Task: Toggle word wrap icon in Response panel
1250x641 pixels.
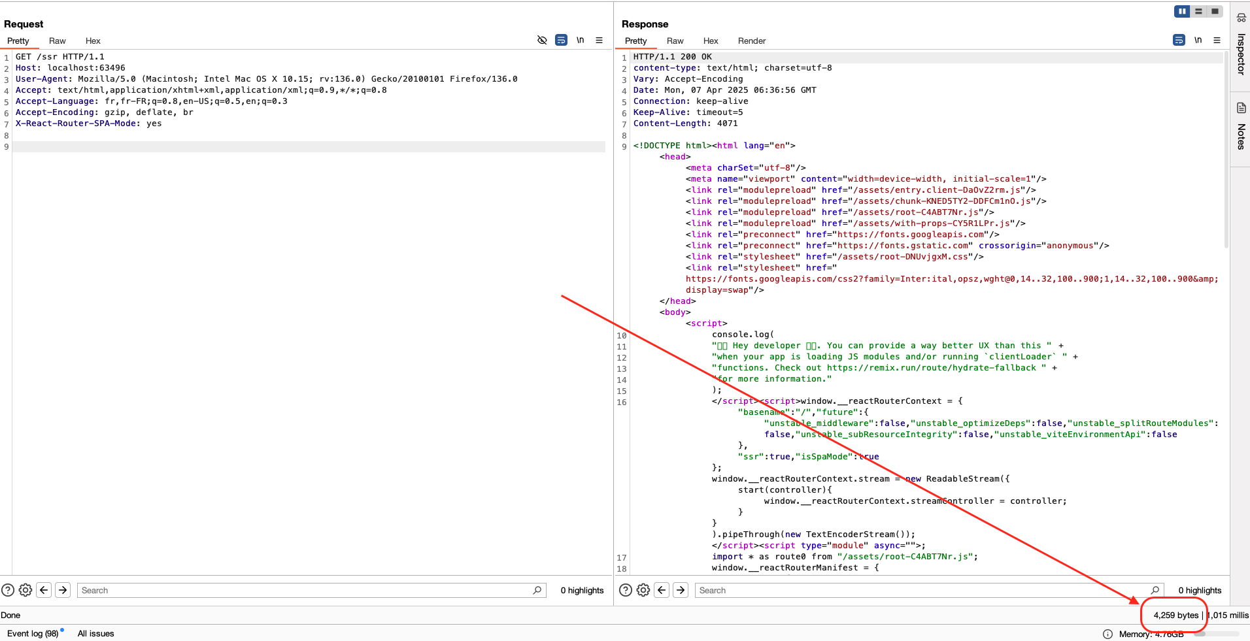Action: [1179, 40]
